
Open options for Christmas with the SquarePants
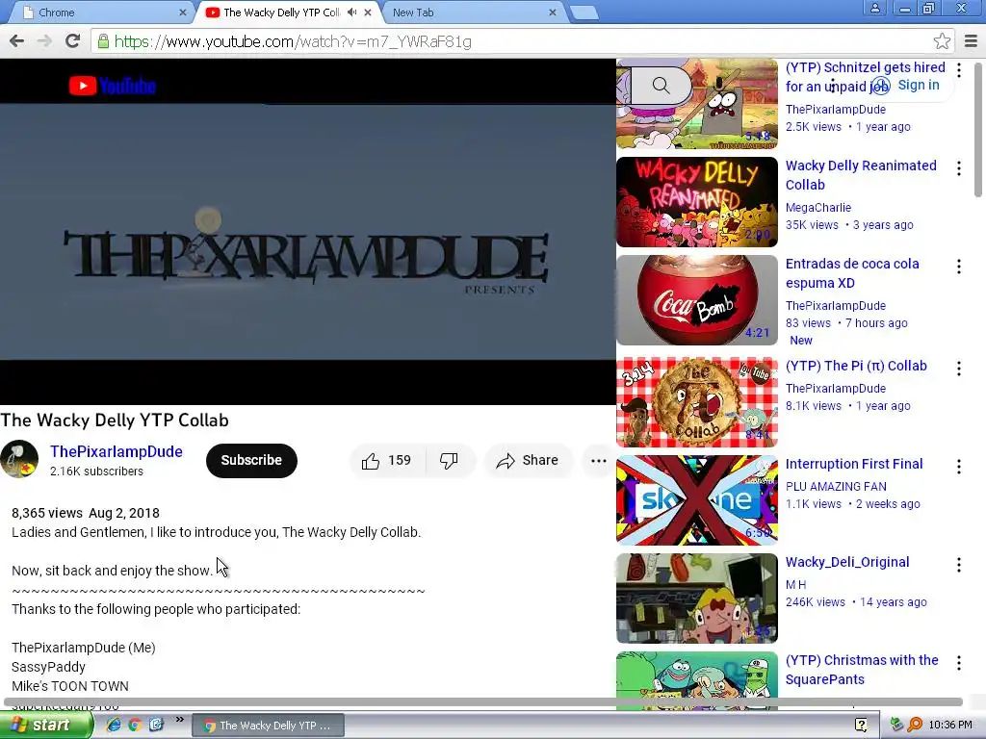click(x=958, y=663)
